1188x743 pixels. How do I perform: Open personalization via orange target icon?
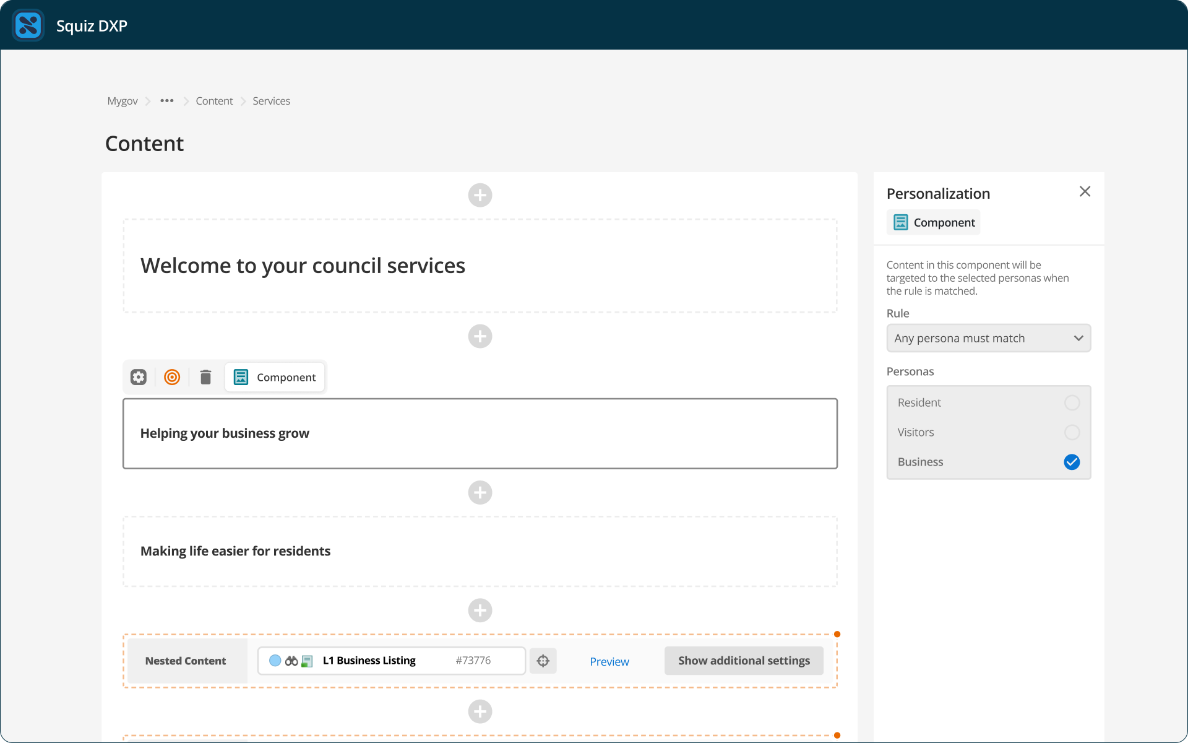click(172, 377)
